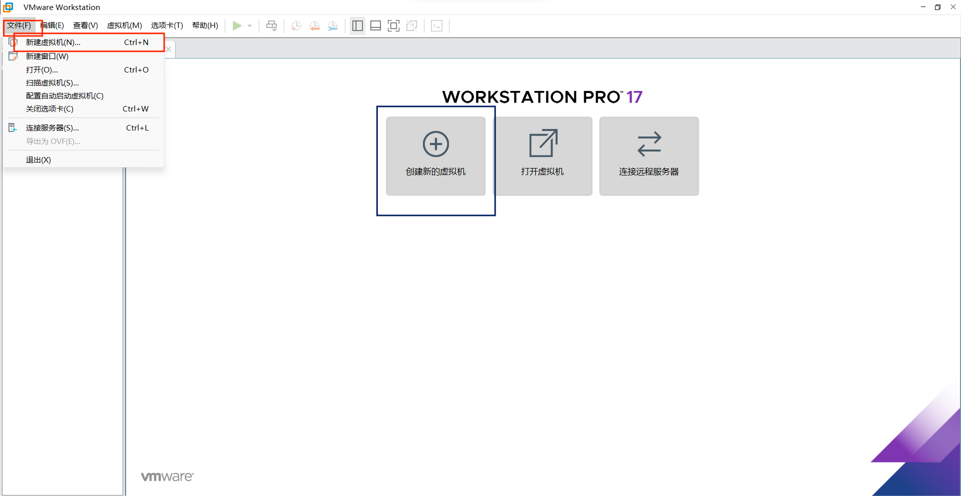Open the virtual machine console icon
Image resolution: width=961 pixels, height=496 pixels.
(436, 25)
